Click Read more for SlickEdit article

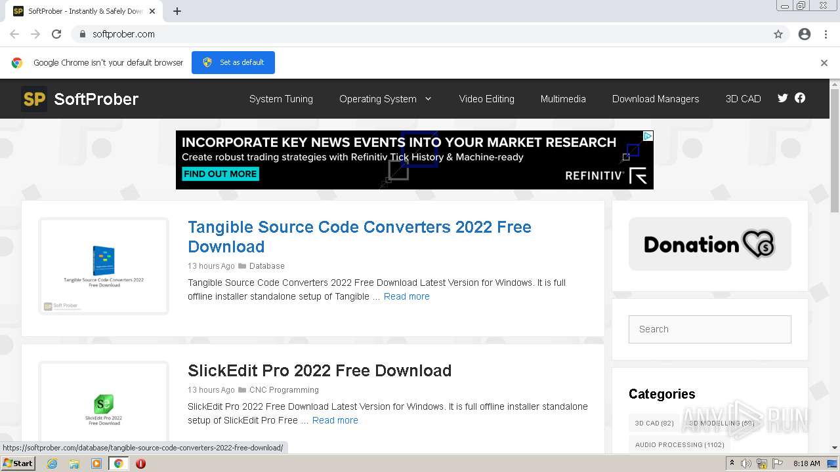coord(335,420)
